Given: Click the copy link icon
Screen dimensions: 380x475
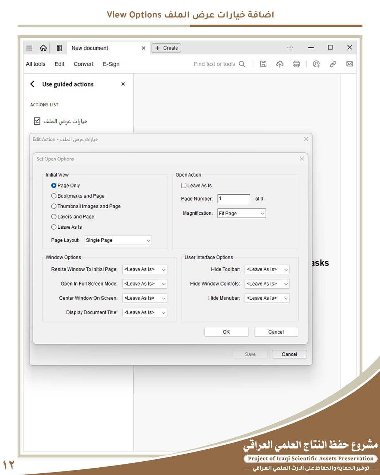Looking at the screenshot, I should [x=333, y=64].
